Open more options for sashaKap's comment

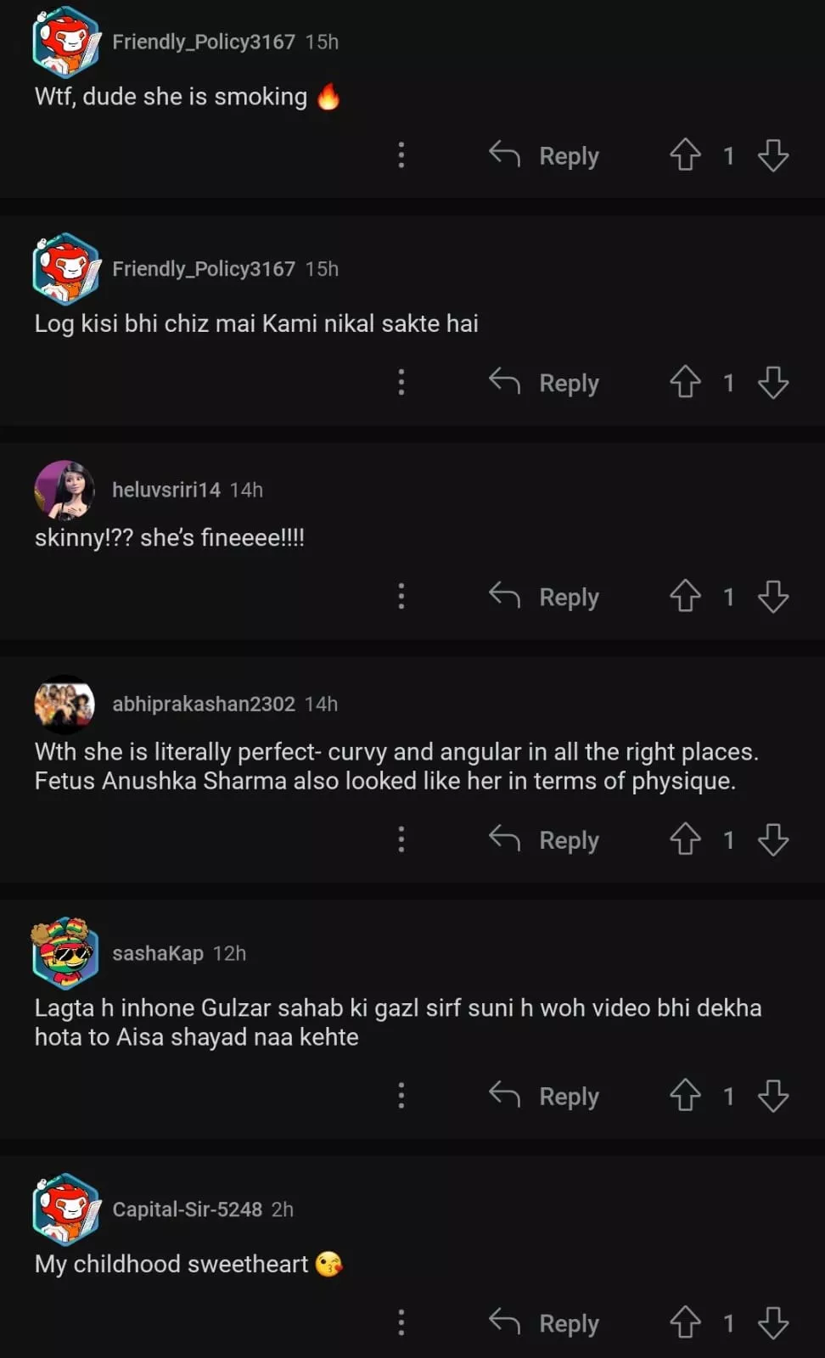coord(401,1096)
